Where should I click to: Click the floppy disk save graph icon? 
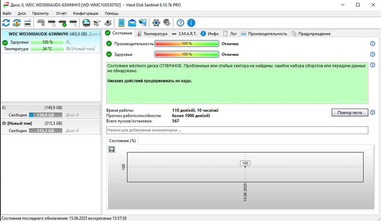112,149
